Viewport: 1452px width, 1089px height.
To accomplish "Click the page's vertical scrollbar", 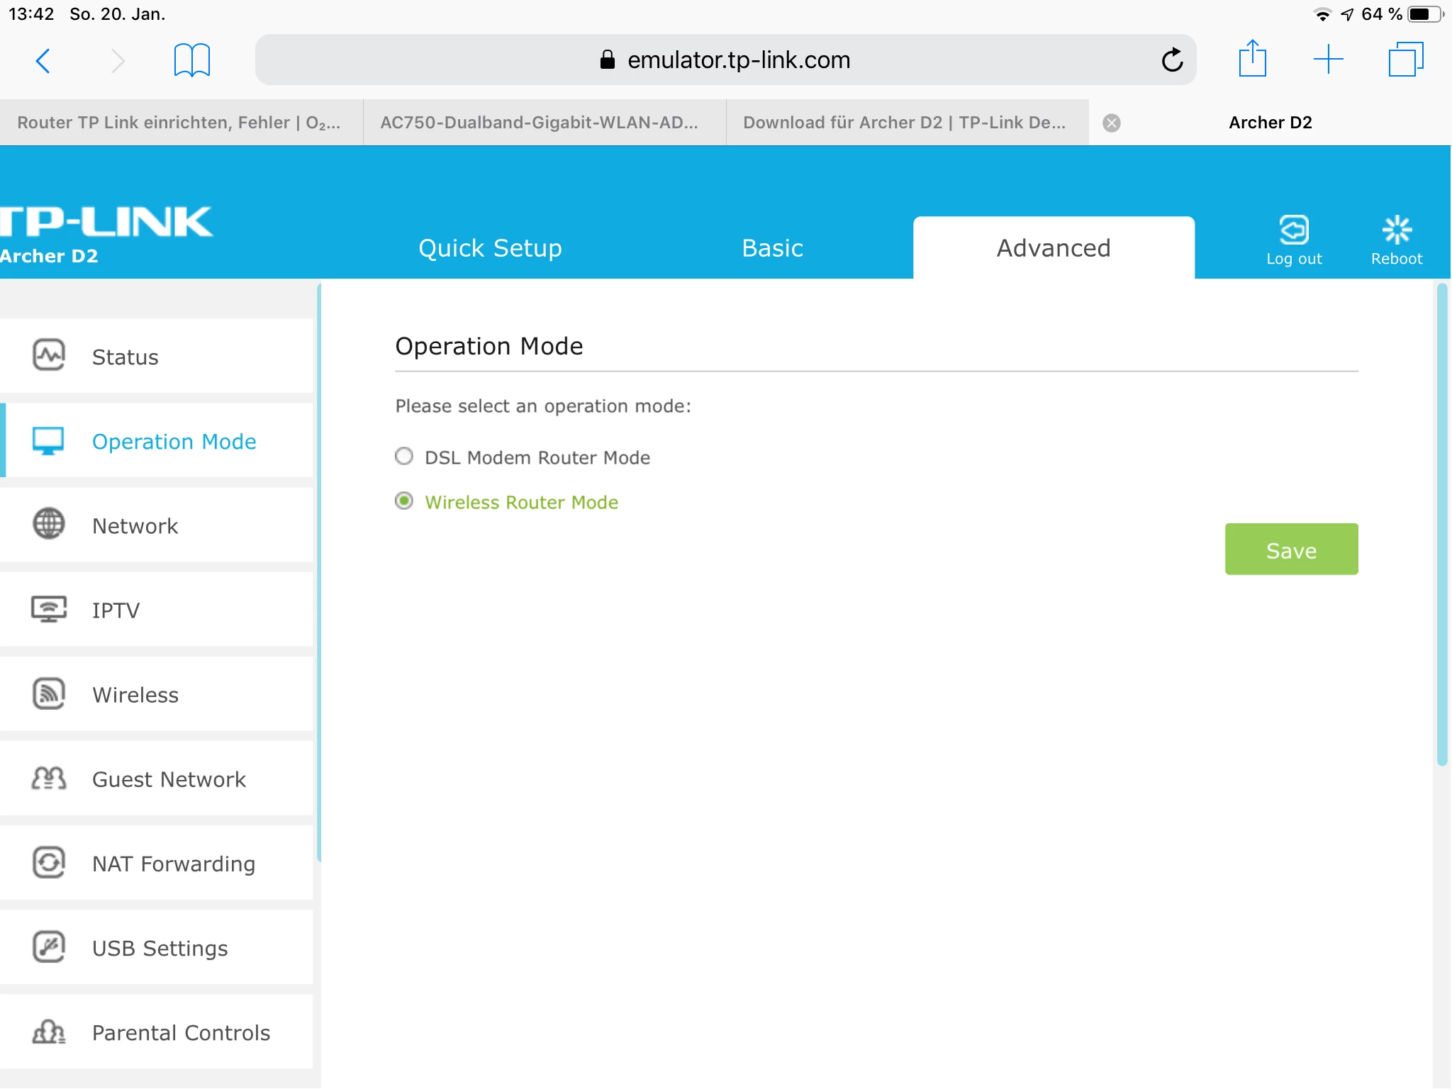I will pos(1441,525).
